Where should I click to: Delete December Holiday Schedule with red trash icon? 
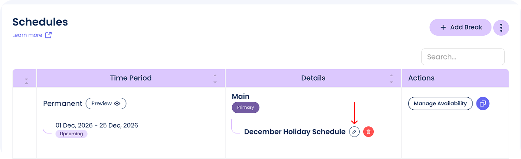(x=368, y=132)
